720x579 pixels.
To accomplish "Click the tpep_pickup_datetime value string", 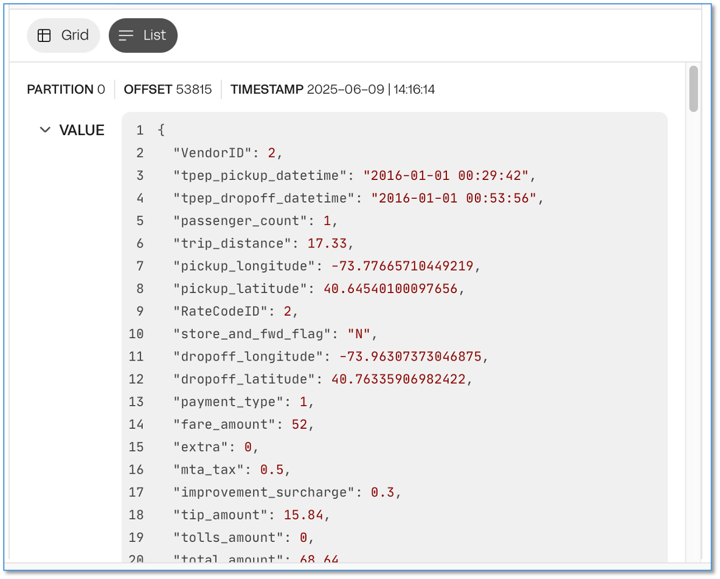I will [x=446, y=175].
